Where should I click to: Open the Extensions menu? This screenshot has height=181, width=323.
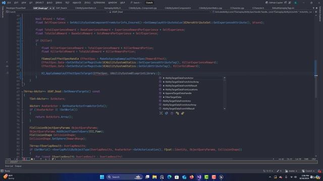coord(99,3)
